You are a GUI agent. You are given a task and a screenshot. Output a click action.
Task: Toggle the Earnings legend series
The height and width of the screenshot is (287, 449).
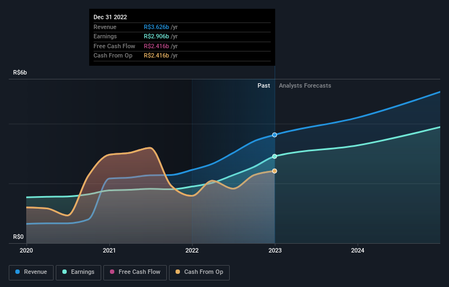(x=78, y=272)
